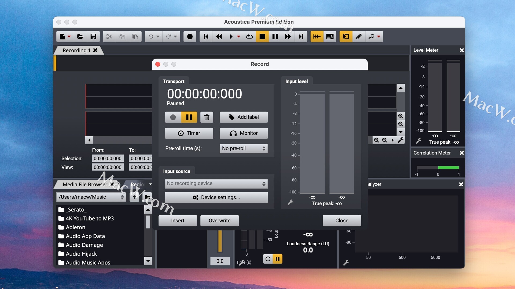Click the Overwrite button
The width and height of the screenshot is (515, 289).
219,221
